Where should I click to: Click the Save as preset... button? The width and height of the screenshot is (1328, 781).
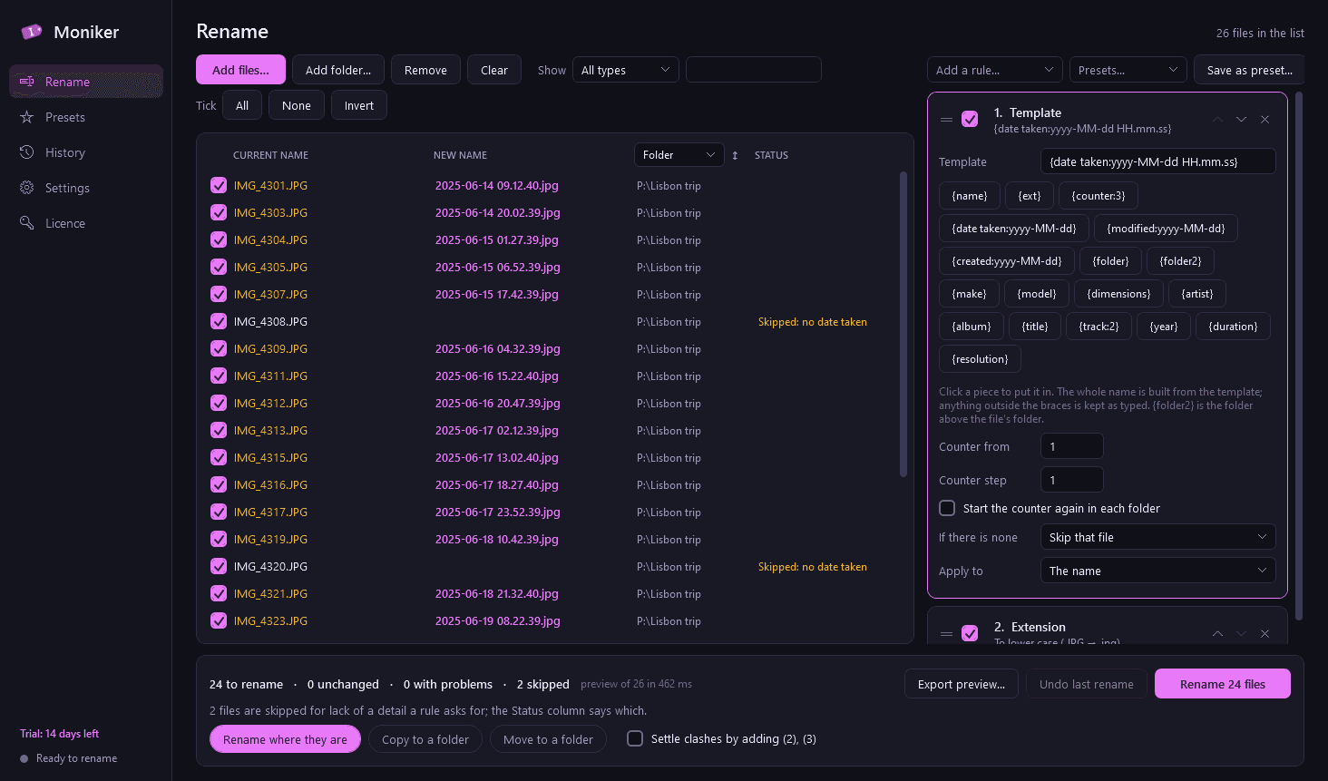coord(1249,70)
